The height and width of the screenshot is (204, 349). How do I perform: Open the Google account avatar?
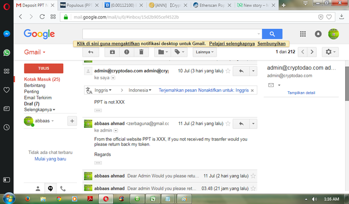(333, 34)
